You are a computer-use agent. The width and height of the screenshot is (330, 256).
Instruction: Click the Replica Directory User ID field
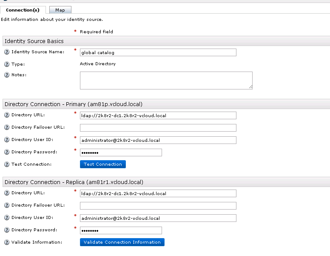coord(158,218)
